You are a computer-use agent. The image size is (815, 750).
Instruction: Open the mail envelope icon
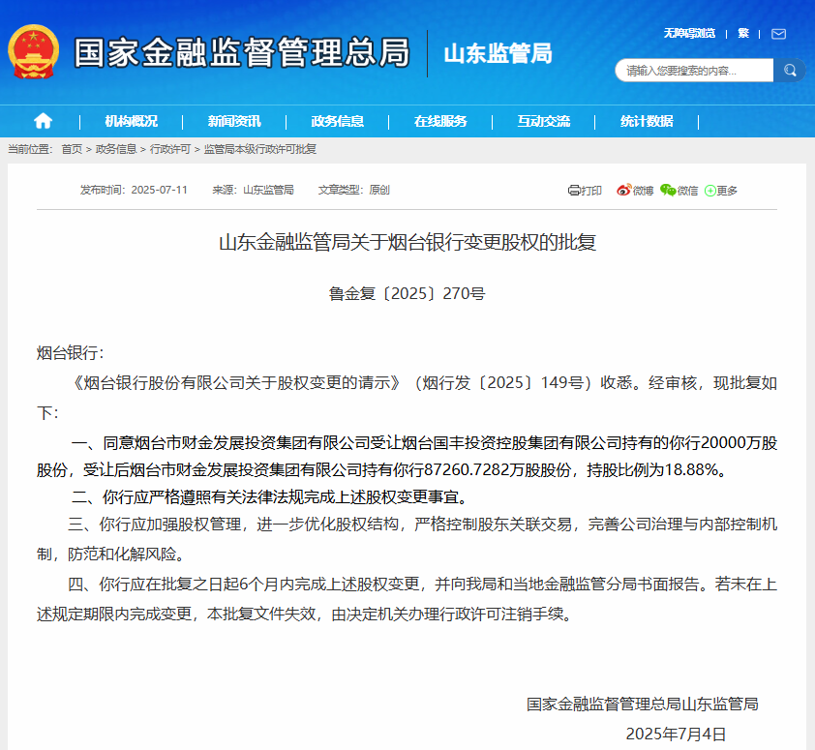[778, 34]
